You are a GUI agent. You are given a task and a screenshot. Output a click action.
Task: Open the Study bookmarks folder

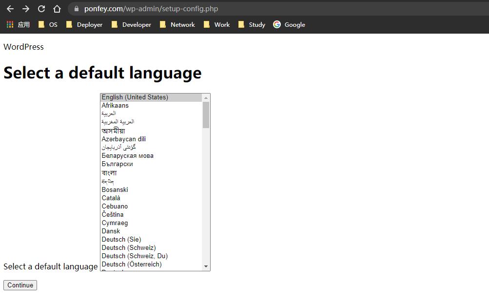tap(252, 25)
